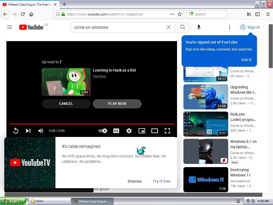Open the 3:17 Rick.exe thumbnail
This screenshot has height=205, width=273.
206,124
